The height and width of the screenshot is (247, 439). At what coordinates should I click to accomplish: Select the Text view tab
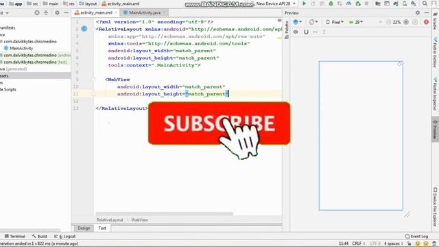[x=102, y=228]
